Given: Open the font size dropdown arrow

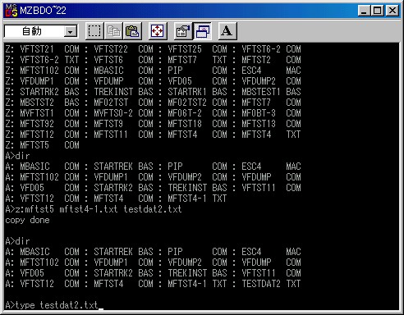Looking at the screenshot, I should (71, 32).
